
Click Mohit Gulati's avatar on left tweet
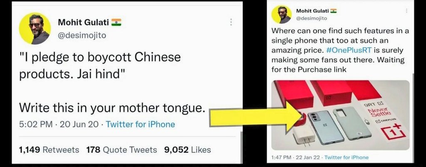click(35, 28)
